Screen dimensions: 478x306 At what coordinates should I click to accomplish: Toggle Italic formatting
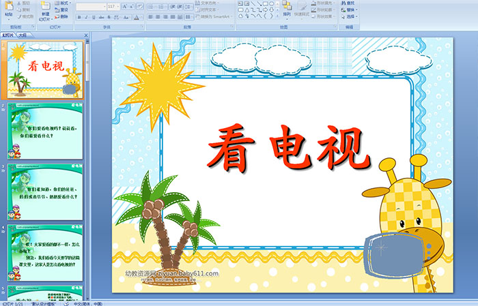click(86, 17)
